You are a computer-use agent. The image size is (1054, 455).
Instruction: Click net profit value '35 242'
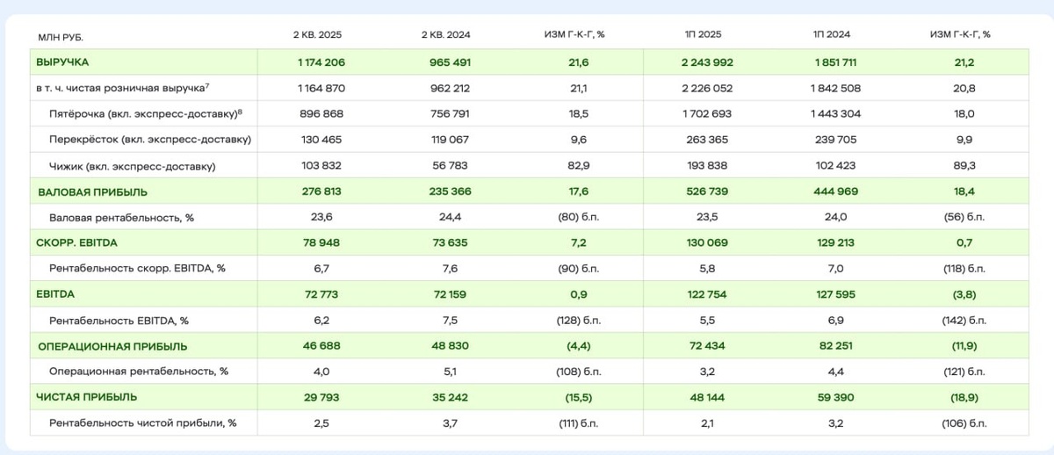tap(450, 397)
